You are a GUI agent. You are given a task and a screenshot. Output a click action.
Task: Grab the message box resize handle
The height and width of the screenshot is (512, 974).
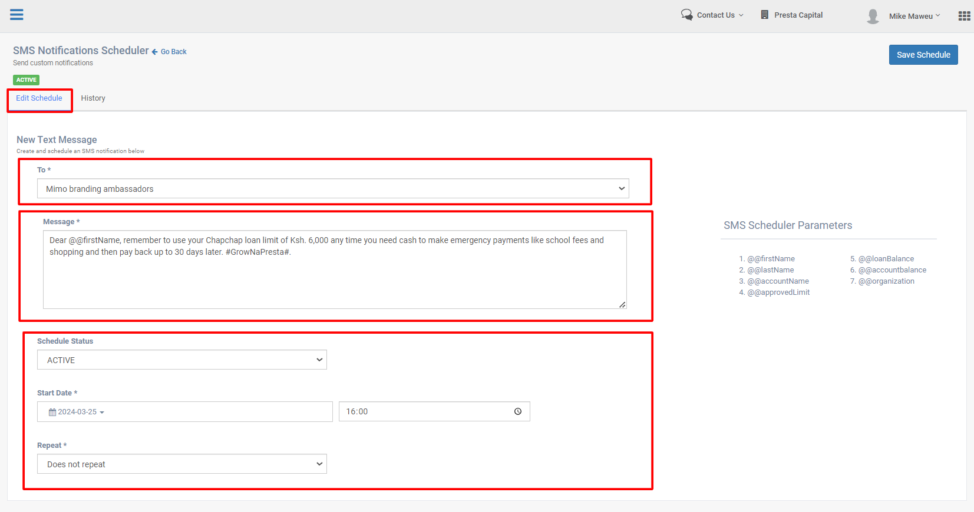(622, 304)
